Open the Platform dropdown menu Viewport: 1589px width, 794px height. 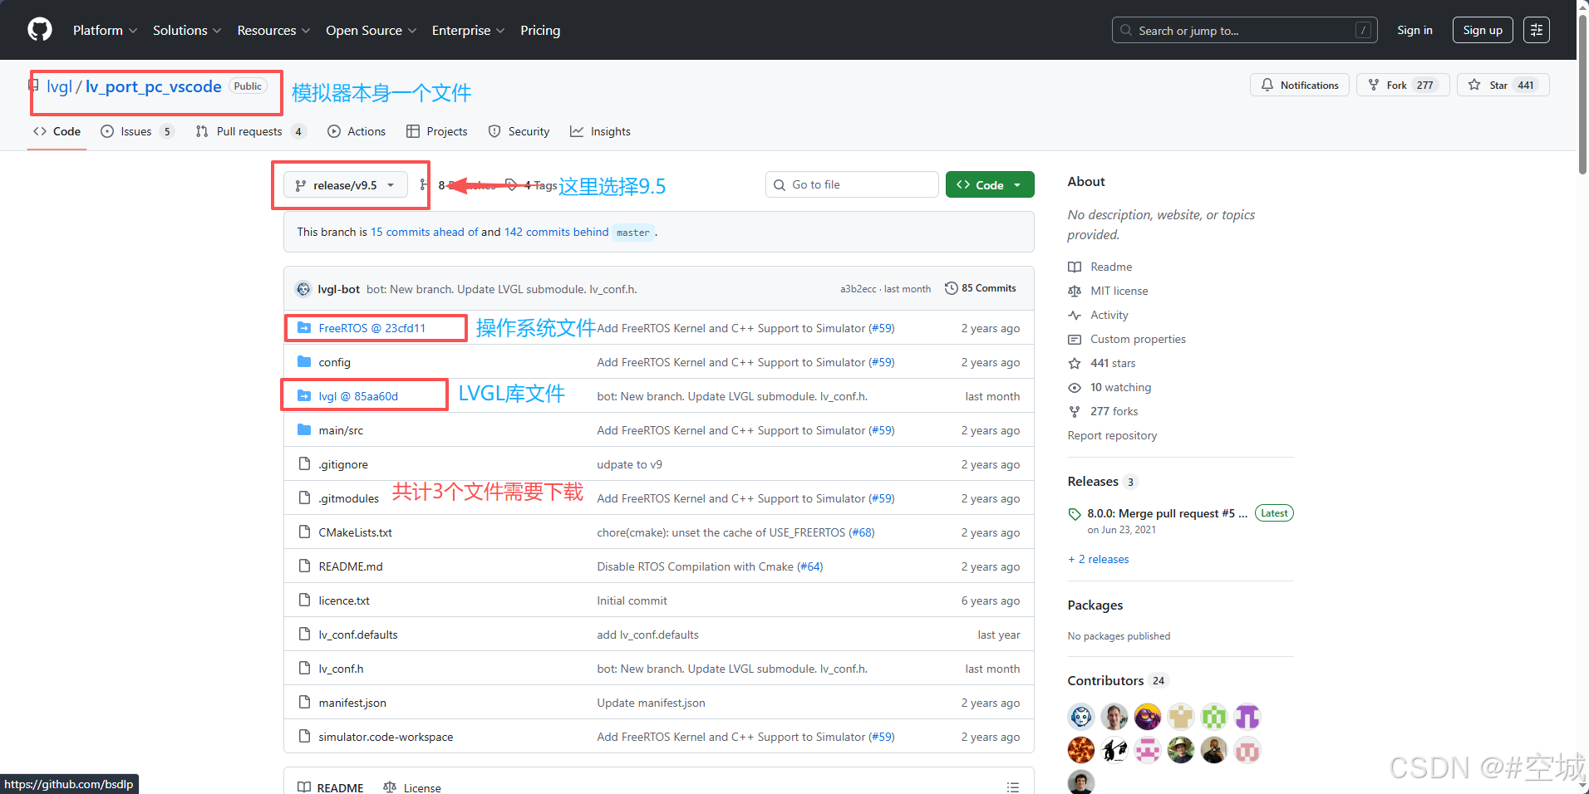click(105, 30)
